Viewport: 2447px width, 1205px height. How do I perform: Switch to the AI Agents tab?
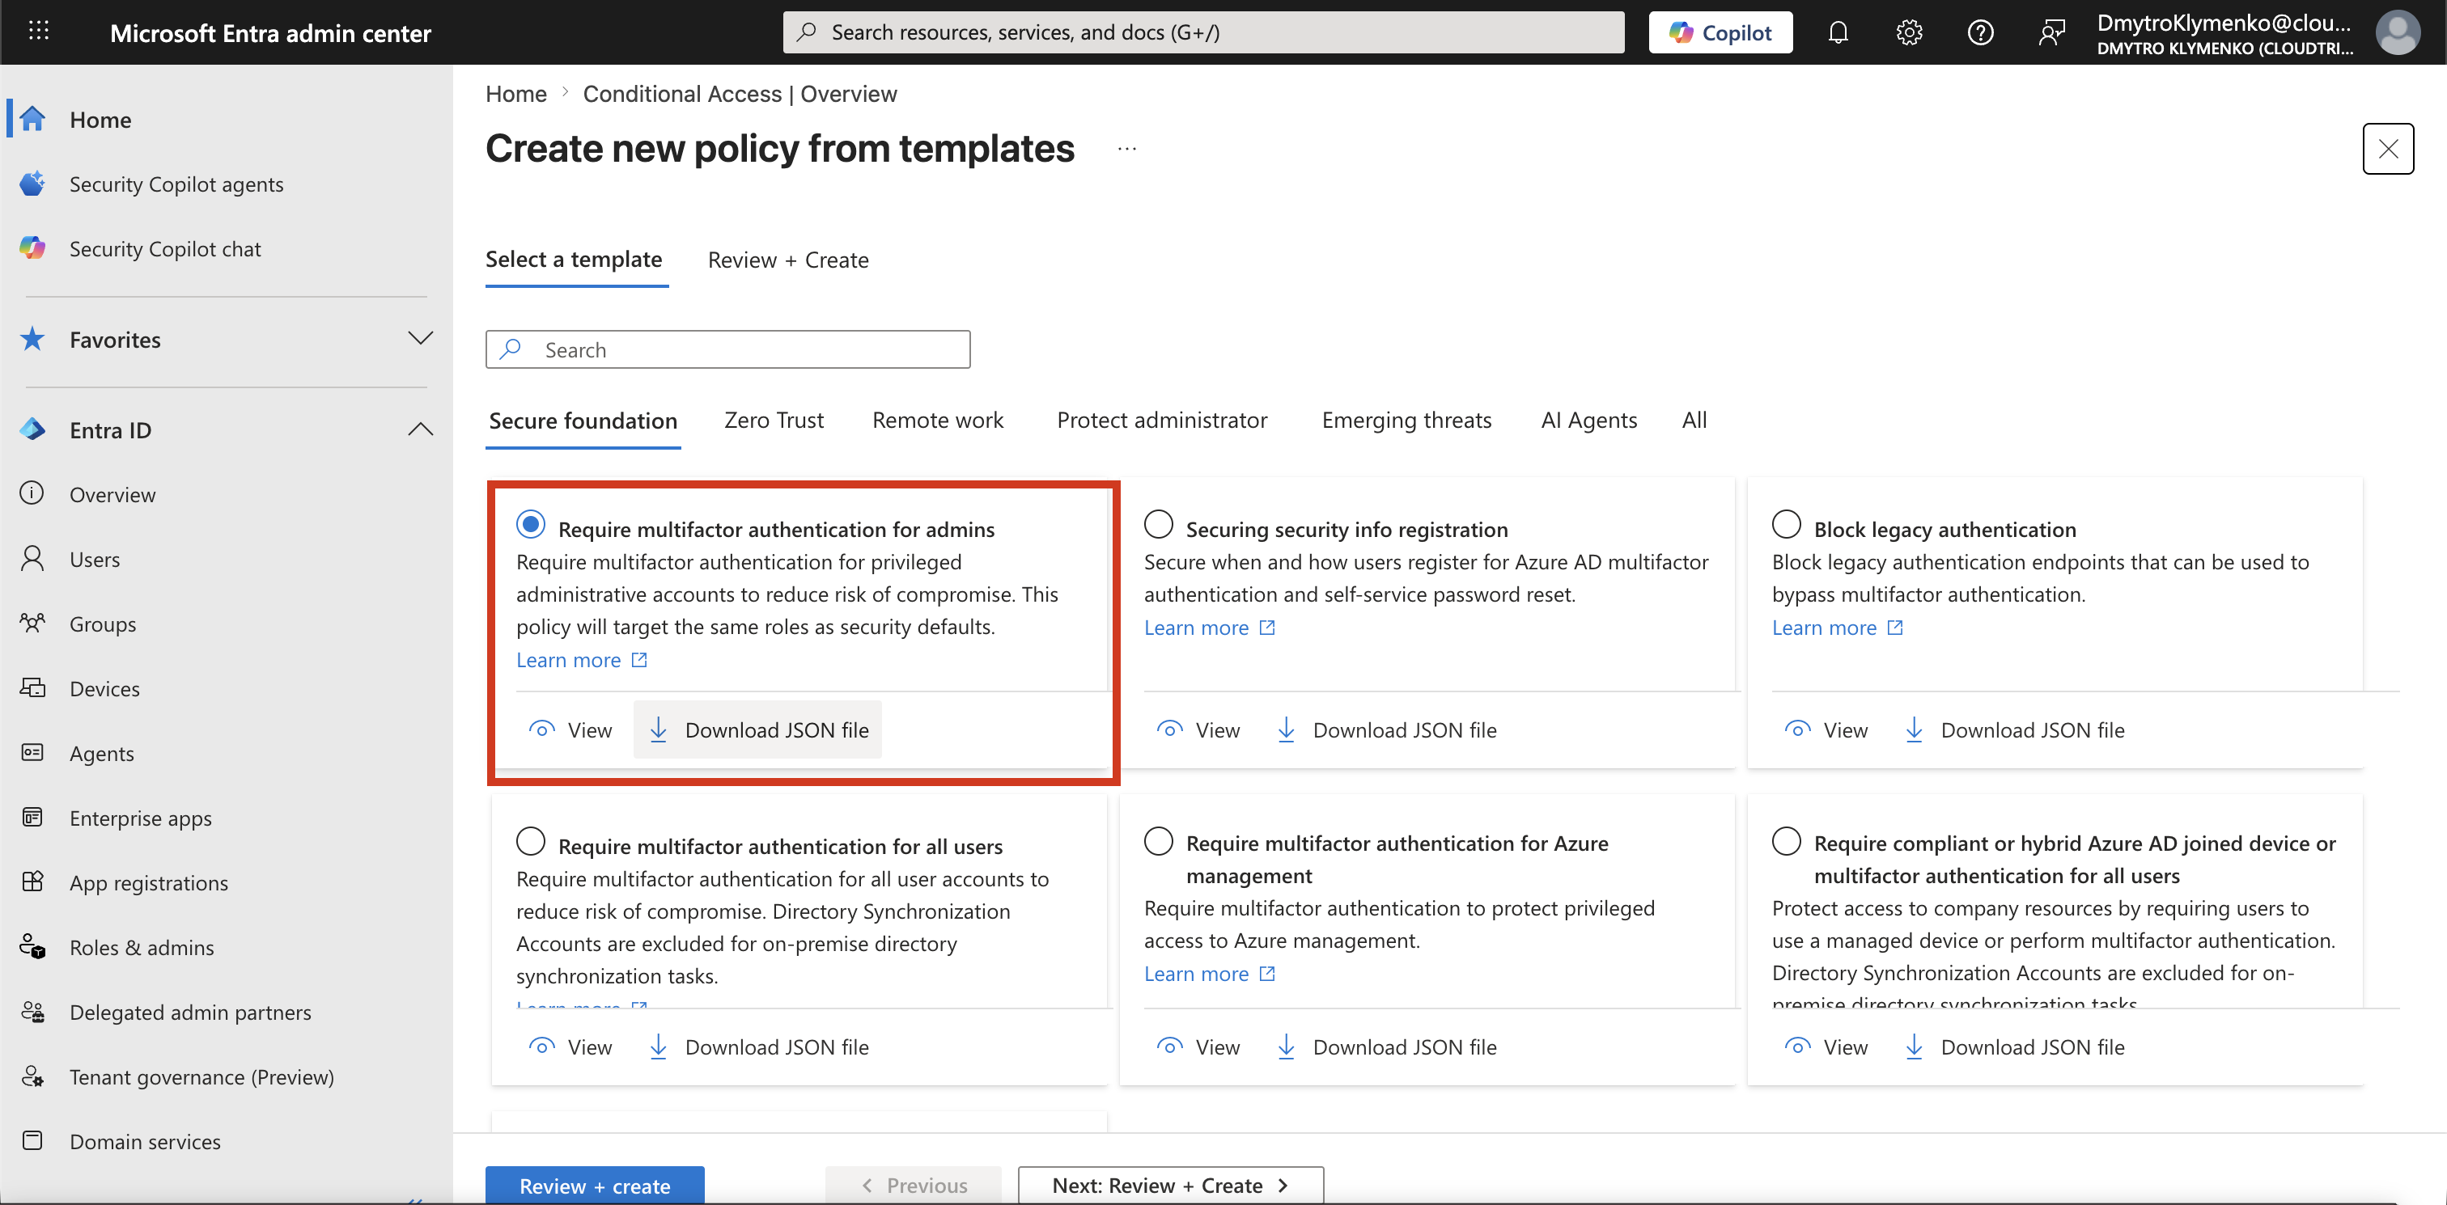point(1588,420)
